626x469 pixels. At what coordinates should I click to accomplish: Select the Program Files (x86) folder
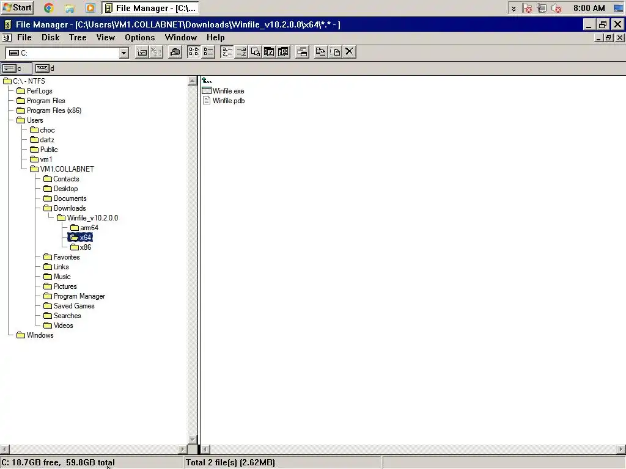pyautogui.click(x=49, y=111)
